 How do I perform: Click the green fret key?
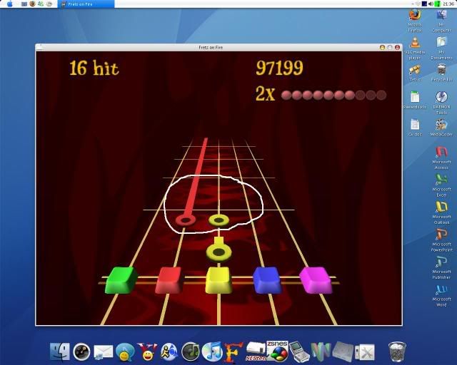[121, 280]
